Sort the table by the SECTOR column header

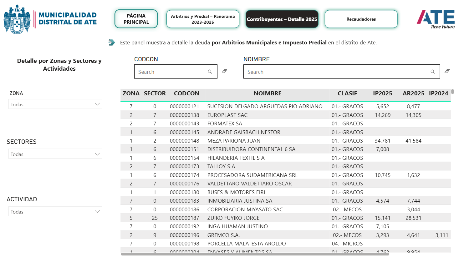point(155,93)
